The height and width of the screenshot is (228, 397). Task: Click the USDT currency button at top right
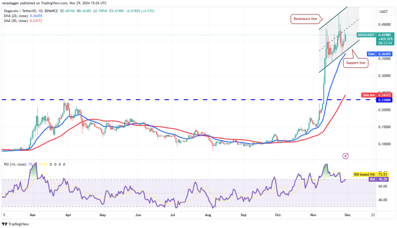tap(386, 12)
